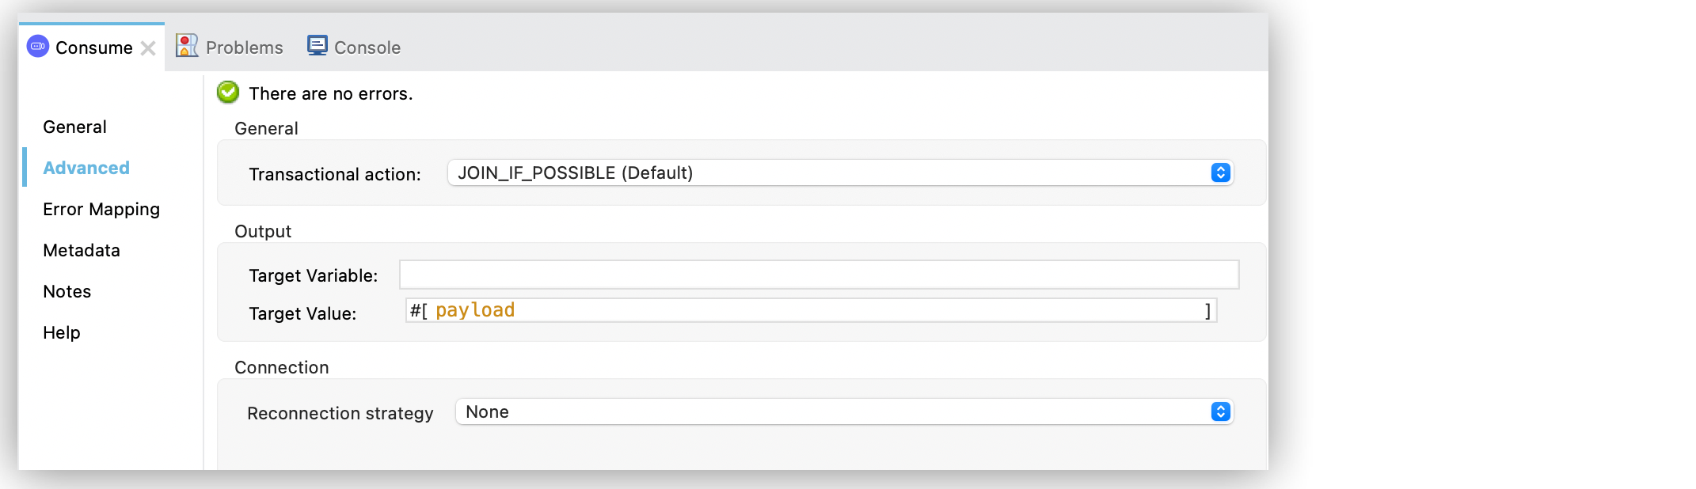Switch to the Console tab label

pos(367,47)
